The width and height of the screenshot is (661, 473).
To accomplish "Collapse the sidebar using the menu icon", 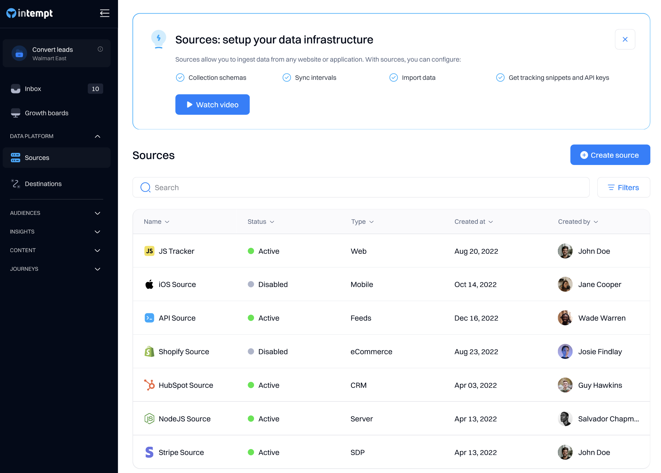I will pos(104,13).
